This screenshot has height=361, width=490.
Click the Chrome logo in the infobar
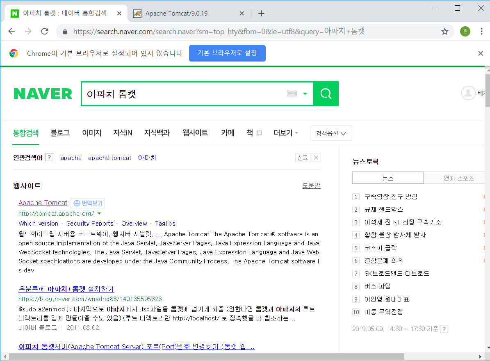[x=14, y=53]
